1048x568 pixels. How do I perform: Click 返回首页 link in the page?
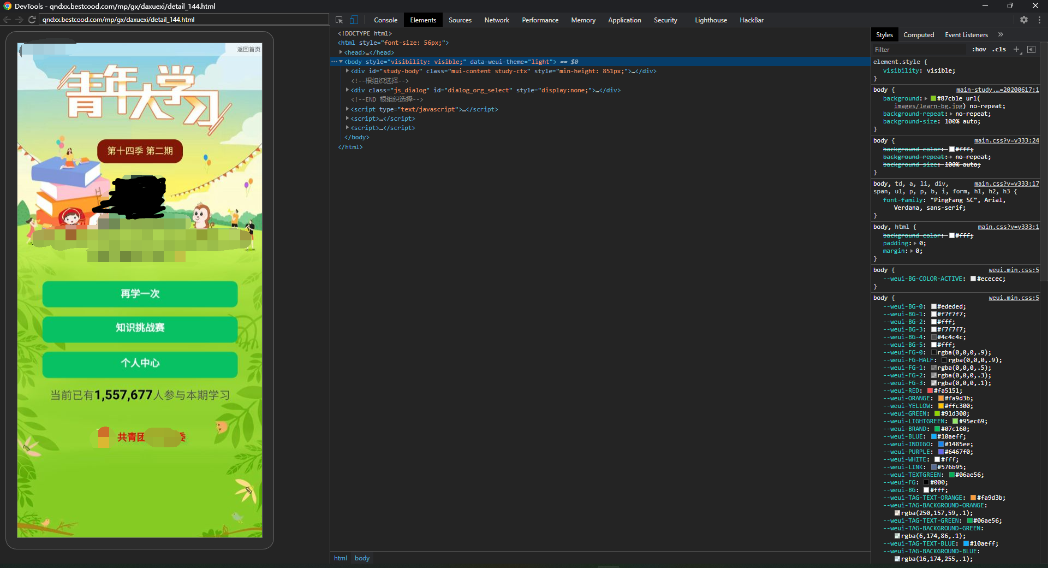248,49
